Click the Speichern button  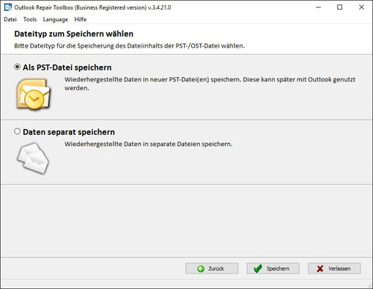[273, 268]
